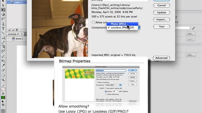Screen dimensions: 202x113
Task: Click the '/Users/r/Dev/_writing/Library/' path text
Action: coord(111,5)
